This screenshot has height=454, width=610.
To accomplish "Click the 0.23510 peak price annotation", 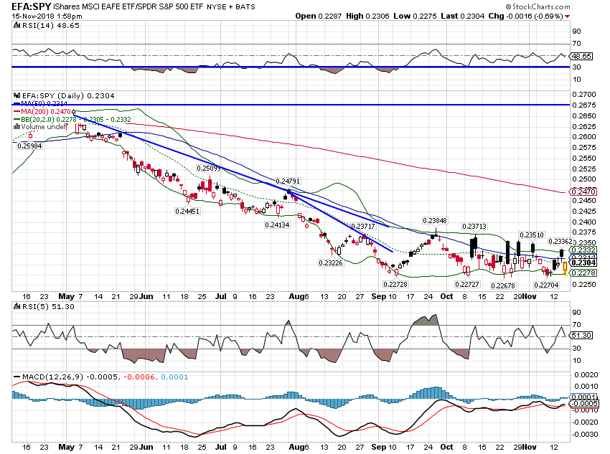I will point(532,235).
